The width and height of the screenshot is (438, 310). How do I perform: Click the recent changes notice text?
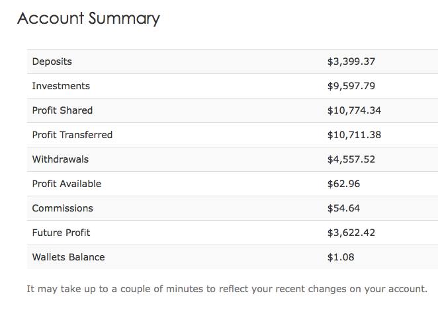coord(227,289)
